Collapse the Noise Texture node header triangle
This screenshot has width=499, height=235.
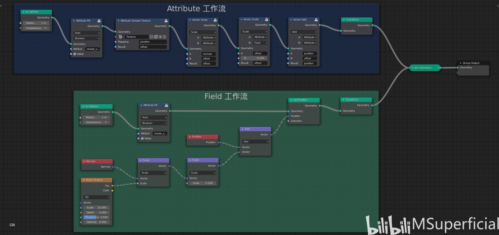[84, 180]
